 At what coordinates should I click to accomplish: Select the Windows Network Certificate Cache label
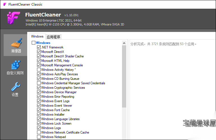[x=65, y=132]
